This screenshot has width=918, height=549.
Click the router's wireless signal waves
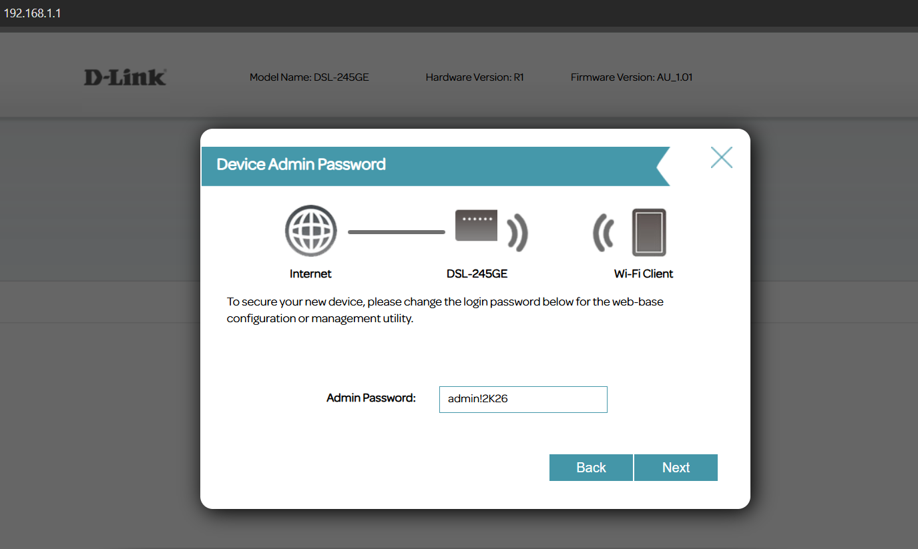pos(517,232)
